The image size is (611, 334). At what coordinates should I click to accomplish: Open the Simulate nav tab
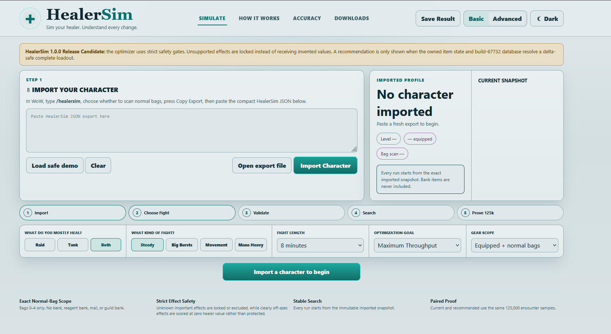click(x=212, y=18)
